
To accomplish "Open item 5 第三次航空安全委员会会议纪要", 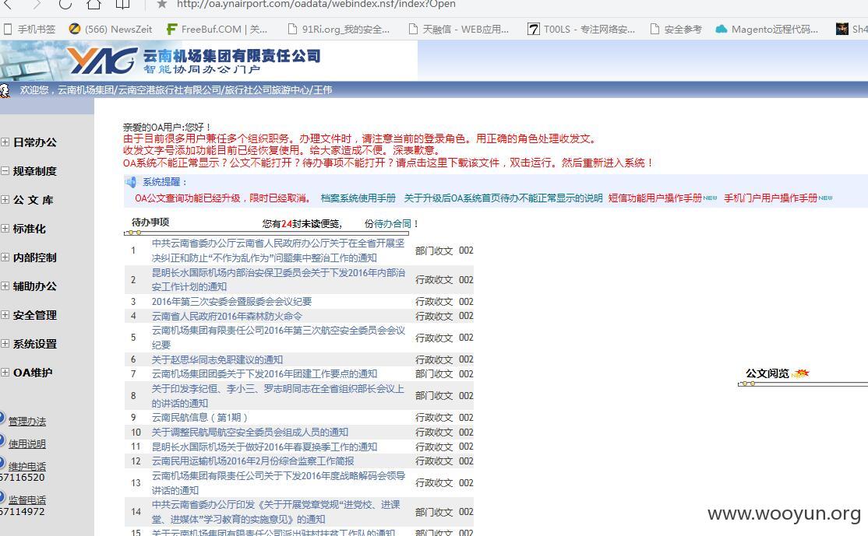I will pos(278,338).
